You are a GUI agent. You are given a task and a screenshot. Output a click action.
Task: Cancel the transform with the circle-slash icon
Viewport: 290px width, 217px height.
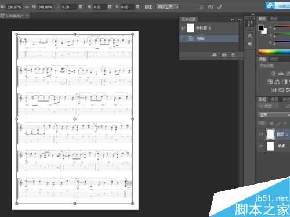[211, 7]
